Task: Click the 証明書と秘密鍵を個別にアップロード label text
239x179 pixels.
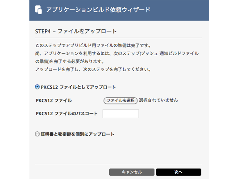Action: 77,134
